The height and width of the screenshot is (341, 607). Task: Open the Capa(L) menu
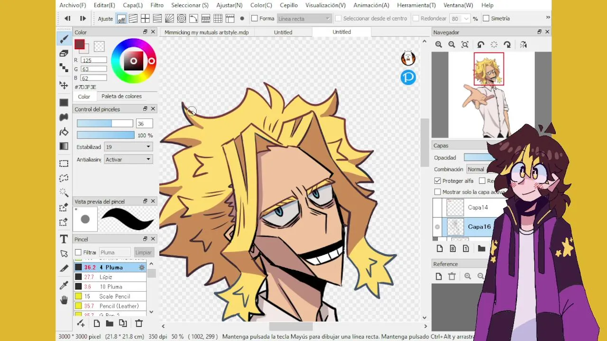click(x=133, y=5)
